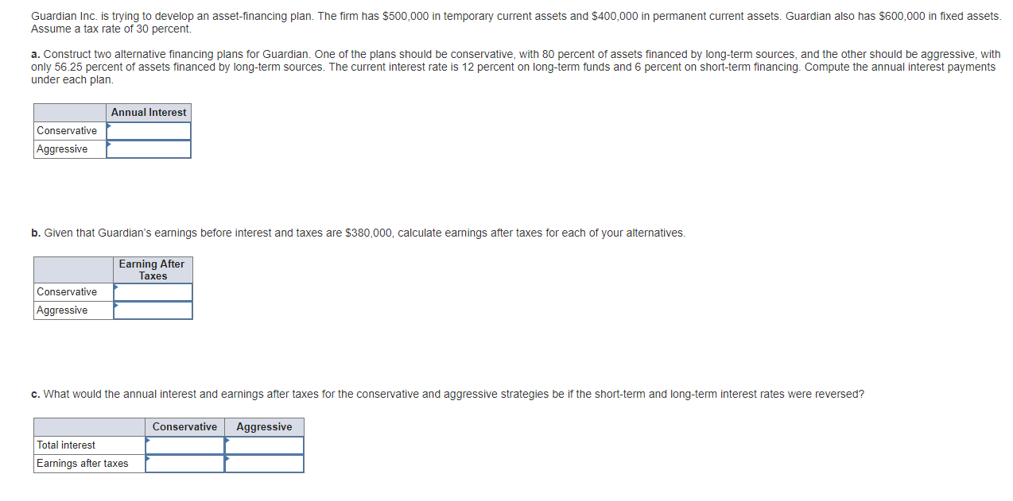Click the Earning After Taxes field for Aggressive
Screen dimensions: 1013x501
pos(155,310)
